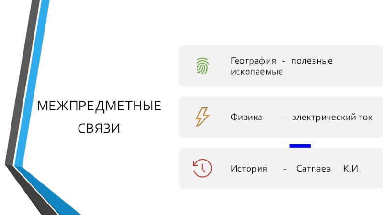Click the red history clock icon
Viewport: 383px width, 215px height.
click(203, 168)
